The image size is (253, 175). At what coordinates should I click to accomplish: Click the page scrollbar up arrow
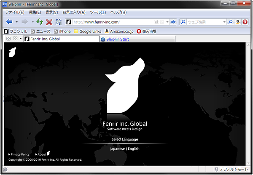(248, 45)
